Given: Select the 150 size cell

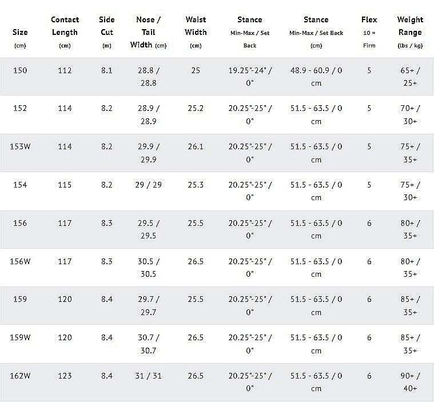Looking at the screenshot, I should point(20,70).
